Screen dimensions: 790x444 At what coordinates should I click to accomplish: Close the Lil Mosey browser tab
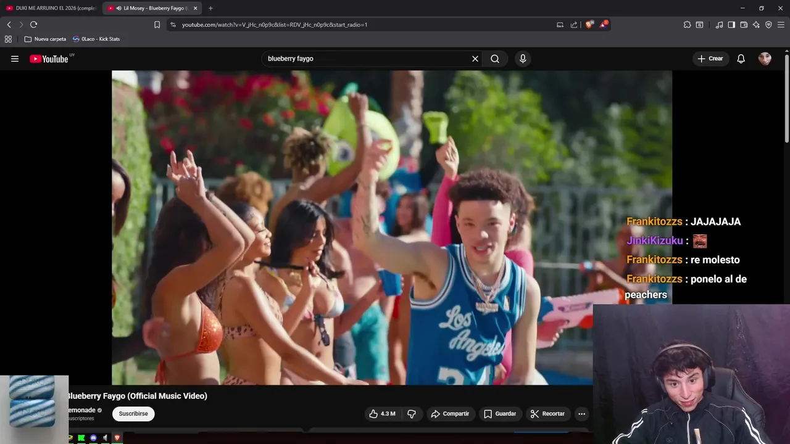point(195,8)
